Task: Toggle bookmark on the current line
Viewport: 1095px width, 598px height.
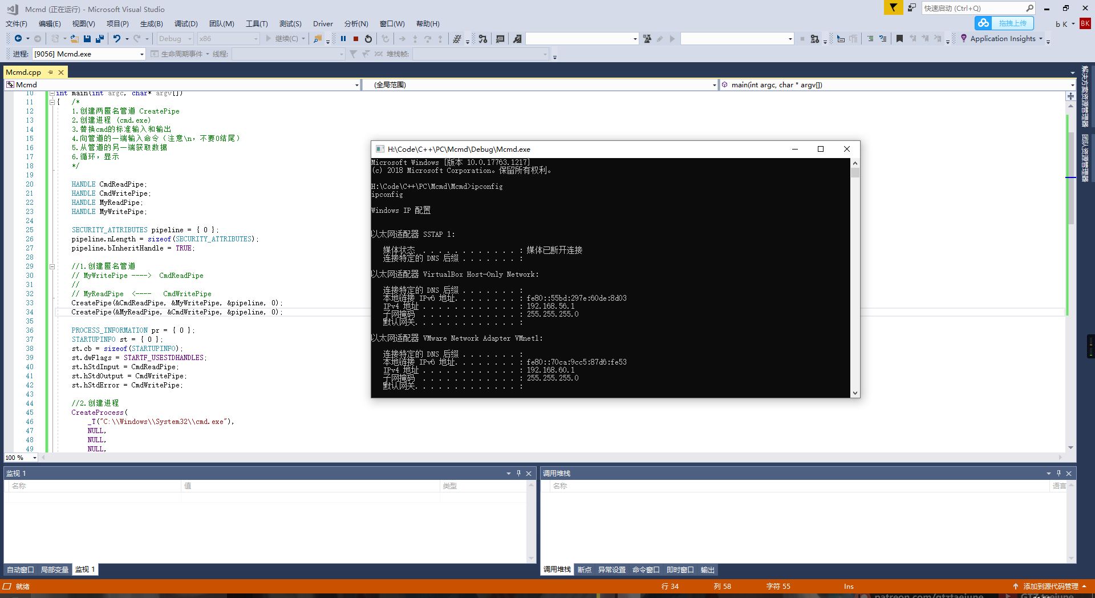Action: click(899, 39)
